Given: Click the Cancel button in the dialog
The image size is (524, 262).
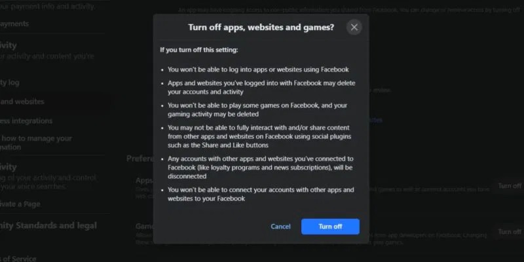Looking at the screenshot, I should (280, 227).
